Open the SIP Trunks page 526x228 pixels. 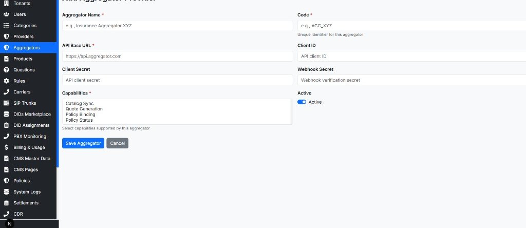pos(28,103)
